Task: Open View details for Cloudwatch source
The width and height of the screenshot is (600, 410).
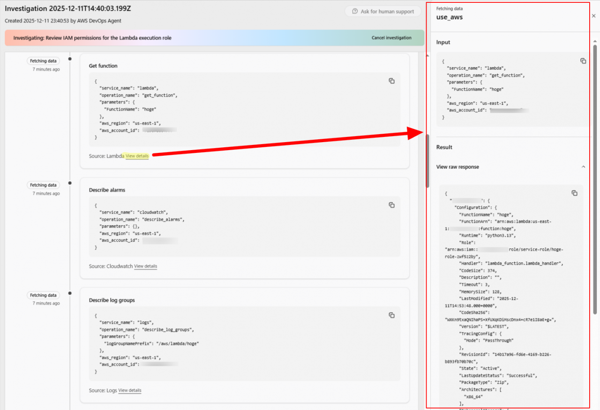Action: tap(145, 266)
